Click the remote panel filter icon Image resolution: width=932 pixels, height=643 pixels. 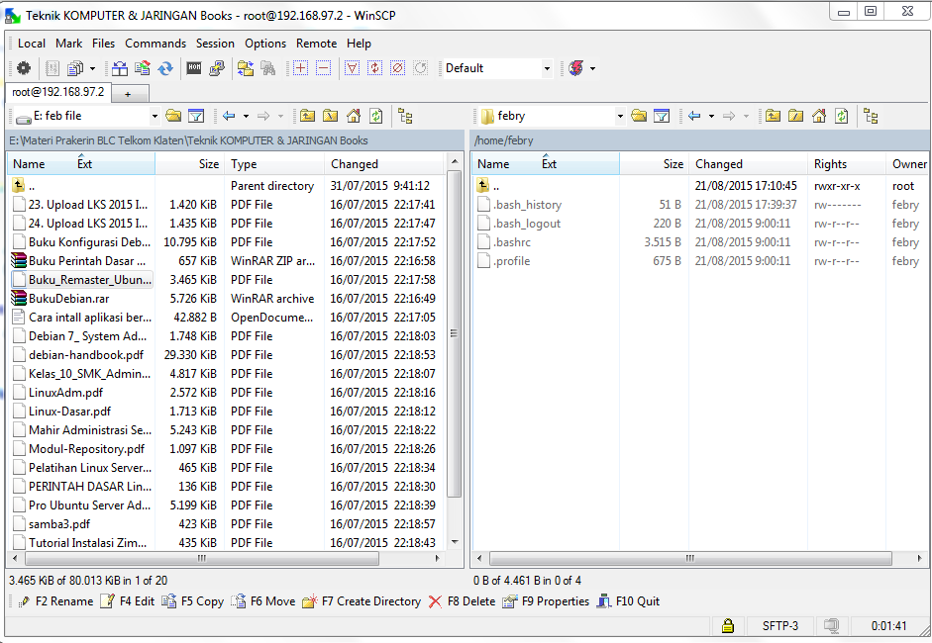pos(662,116)
